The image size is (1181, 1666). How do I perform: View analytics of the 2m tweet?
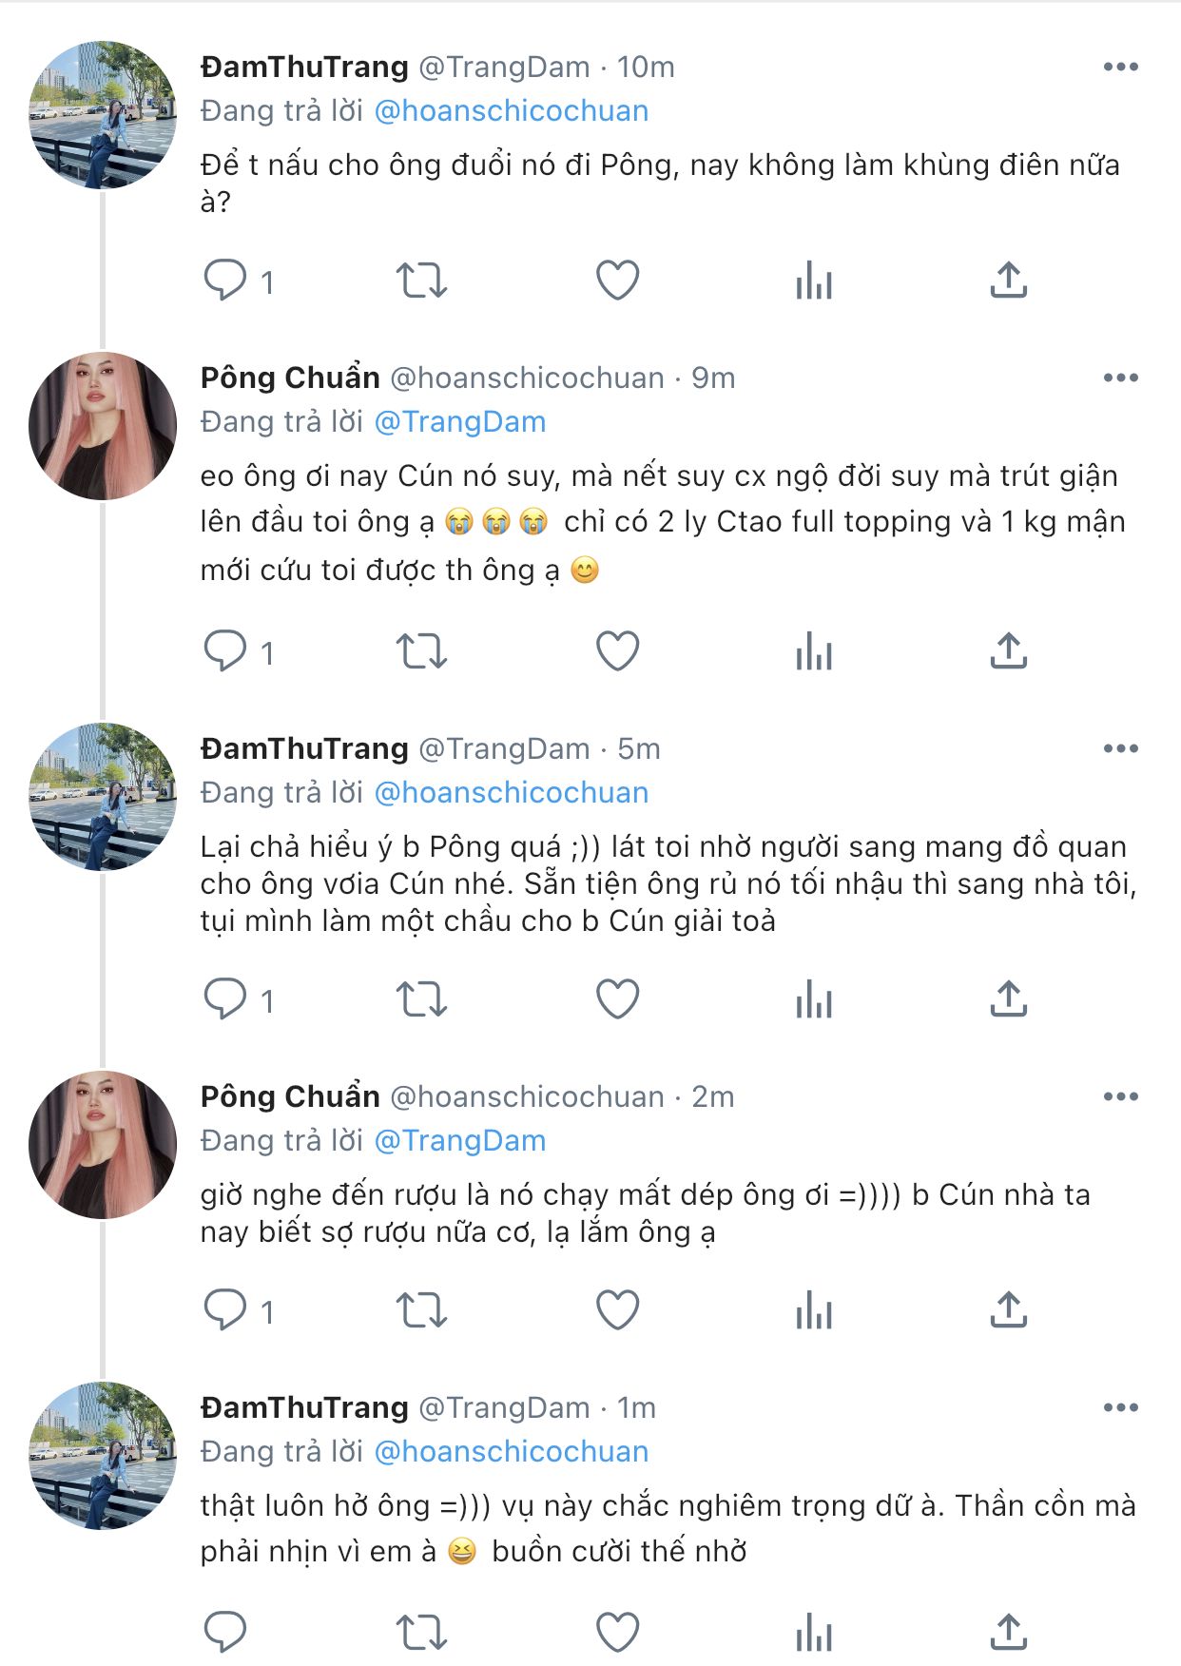[x=814, y=1311]
